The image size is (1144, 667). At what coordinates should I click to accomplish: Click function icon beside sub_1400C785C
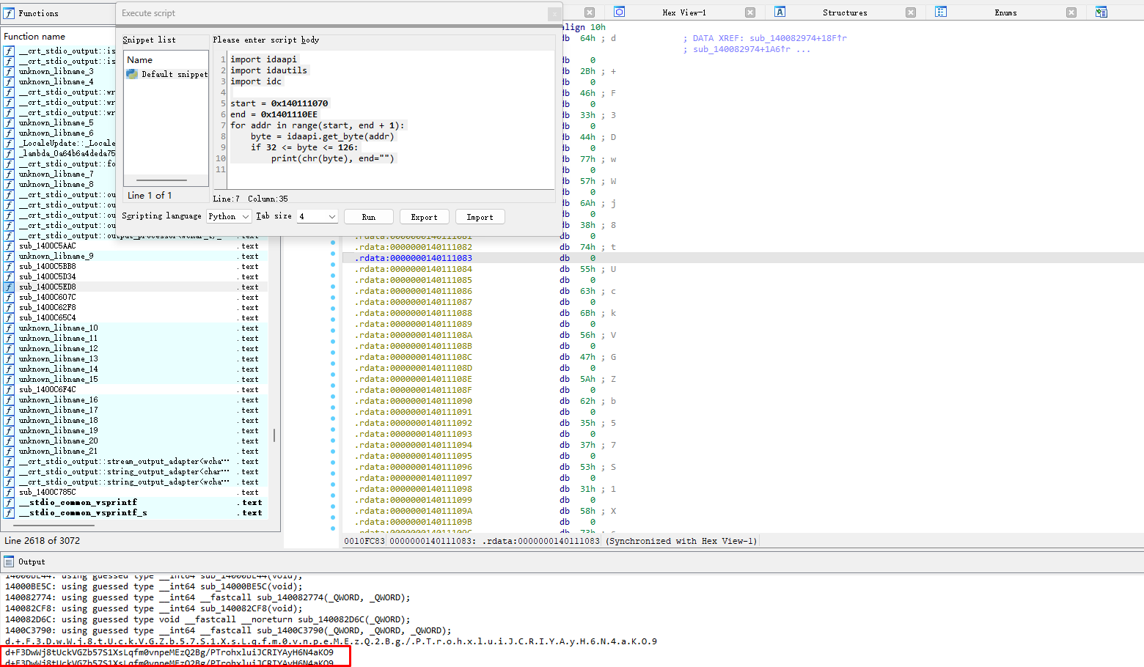(9, 493)
